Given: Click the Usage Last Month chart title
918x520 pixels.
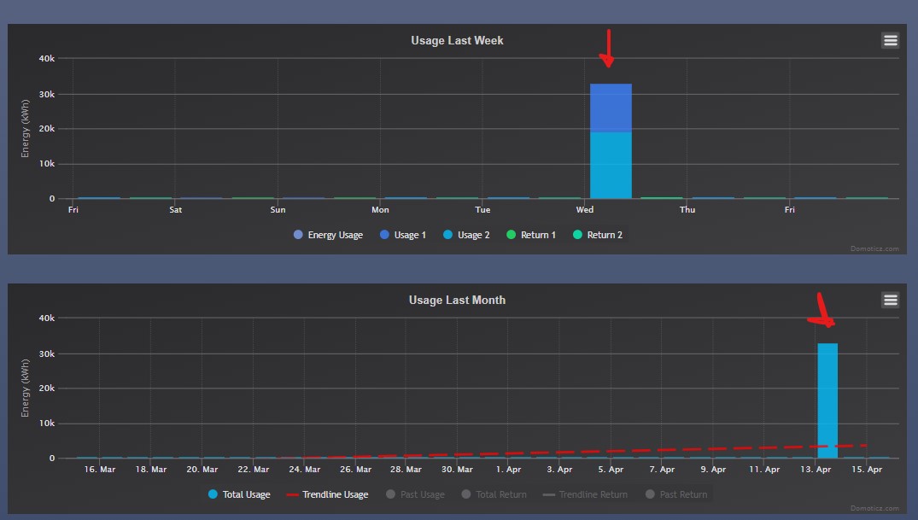Looking at the screenshot, I should click(457, 300).
